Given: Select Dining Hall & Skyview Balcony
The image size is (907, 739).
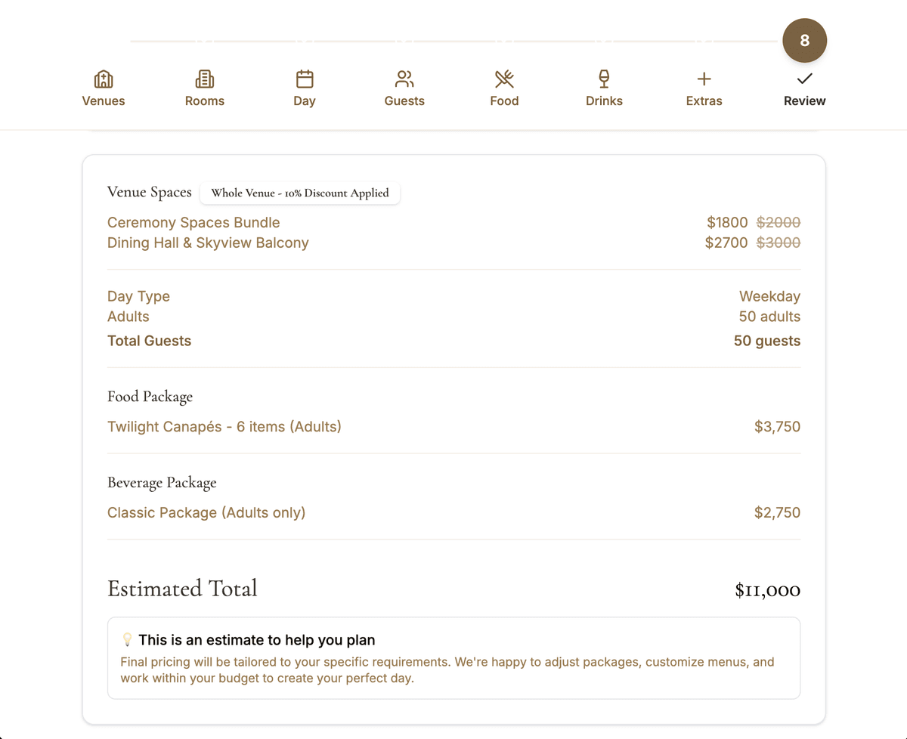Looking at the screenshot, I should click(x=208, y=243).
